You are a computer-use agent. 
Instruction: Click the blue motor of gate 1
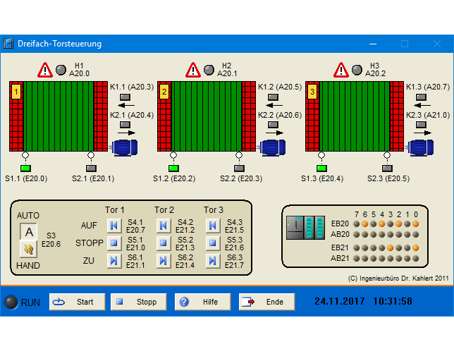125,147
